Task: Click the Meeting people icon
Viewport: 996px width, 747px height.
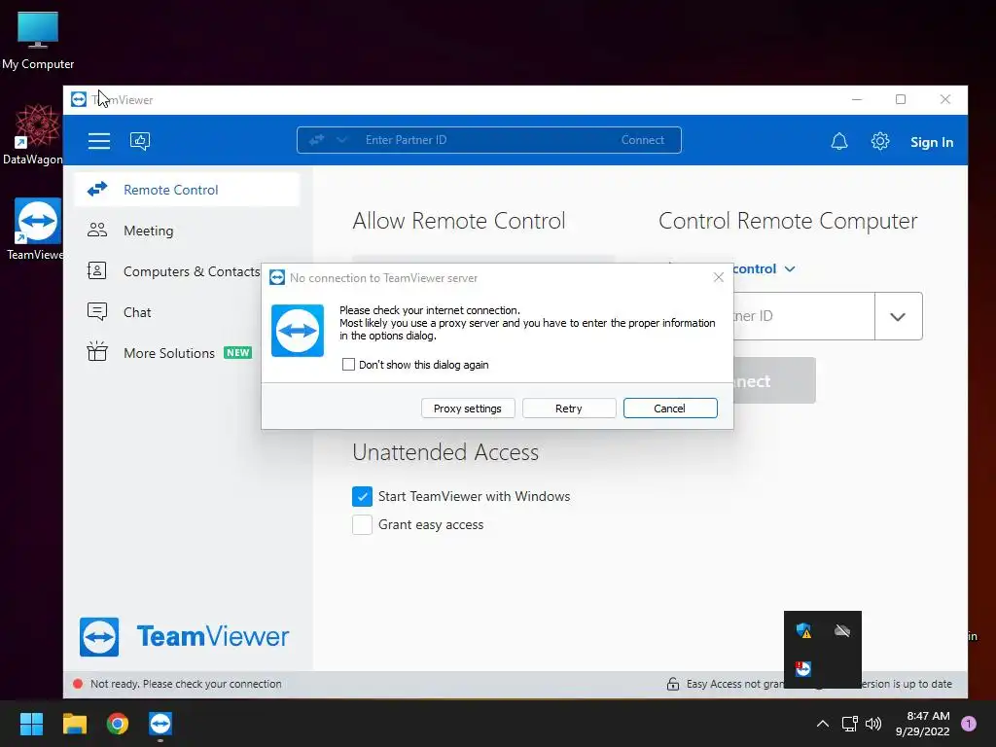Action: [x=97, y=230]
